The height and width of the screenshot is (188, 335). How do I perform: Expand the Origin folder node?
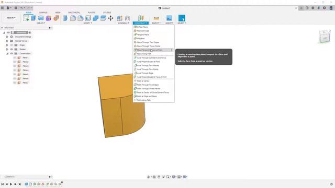[x=7, y=45]
